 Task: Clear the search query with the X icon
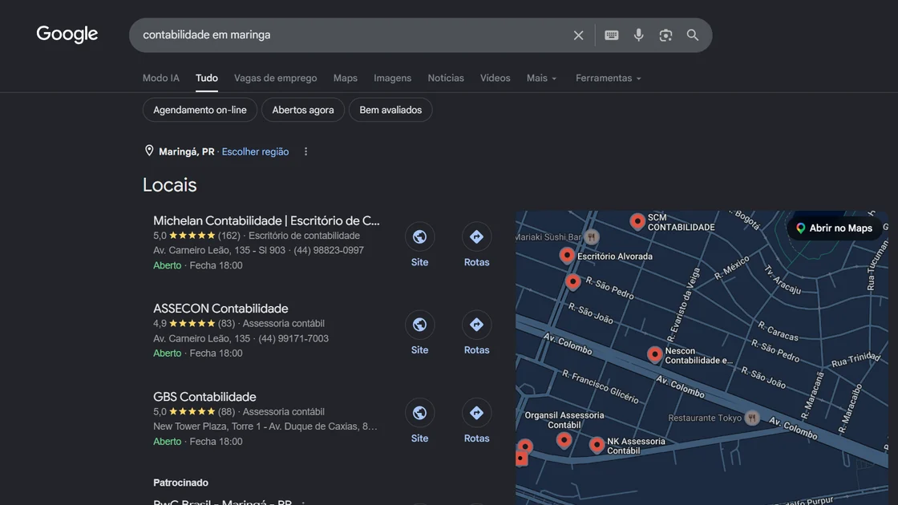[578, 35]
